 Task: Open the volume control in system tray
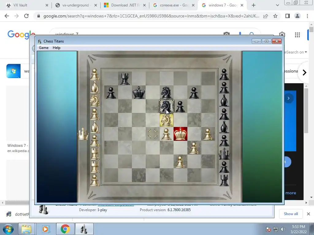[283, 229]
